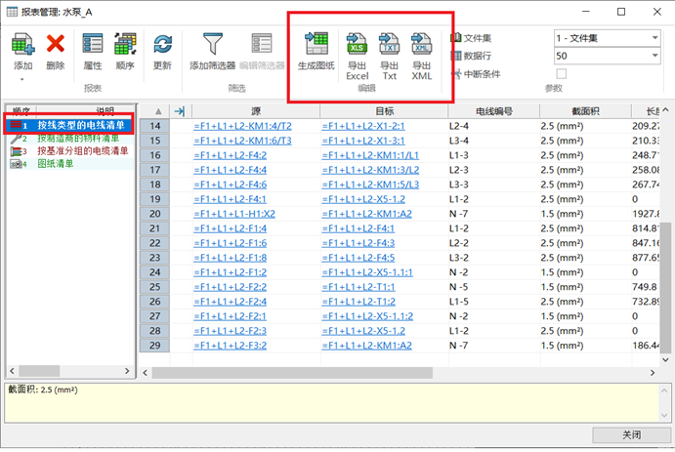Click the 添加 report icon
Viewport: 675px width, 452px height.
pyautogui.click(x=22, y=45)
